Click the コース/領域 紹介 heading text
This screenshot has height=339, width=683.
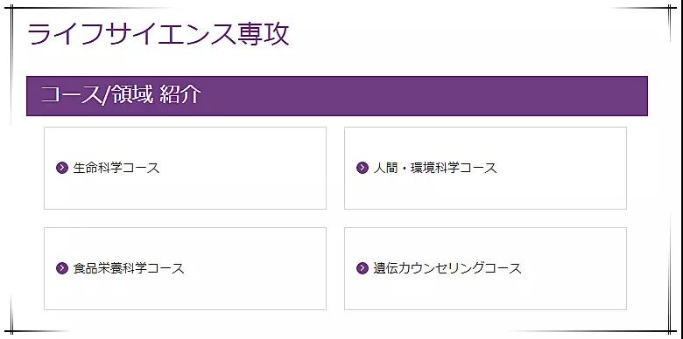click(x=121, y=94)
